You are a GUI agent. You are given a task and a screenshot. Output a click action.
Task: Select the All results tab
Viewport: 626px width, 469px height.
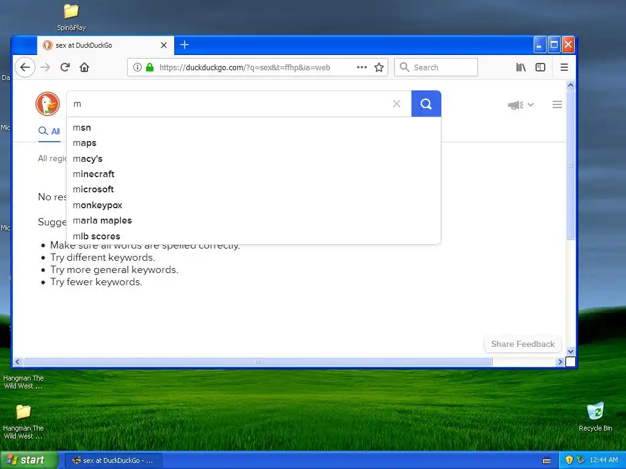[49, 131]
